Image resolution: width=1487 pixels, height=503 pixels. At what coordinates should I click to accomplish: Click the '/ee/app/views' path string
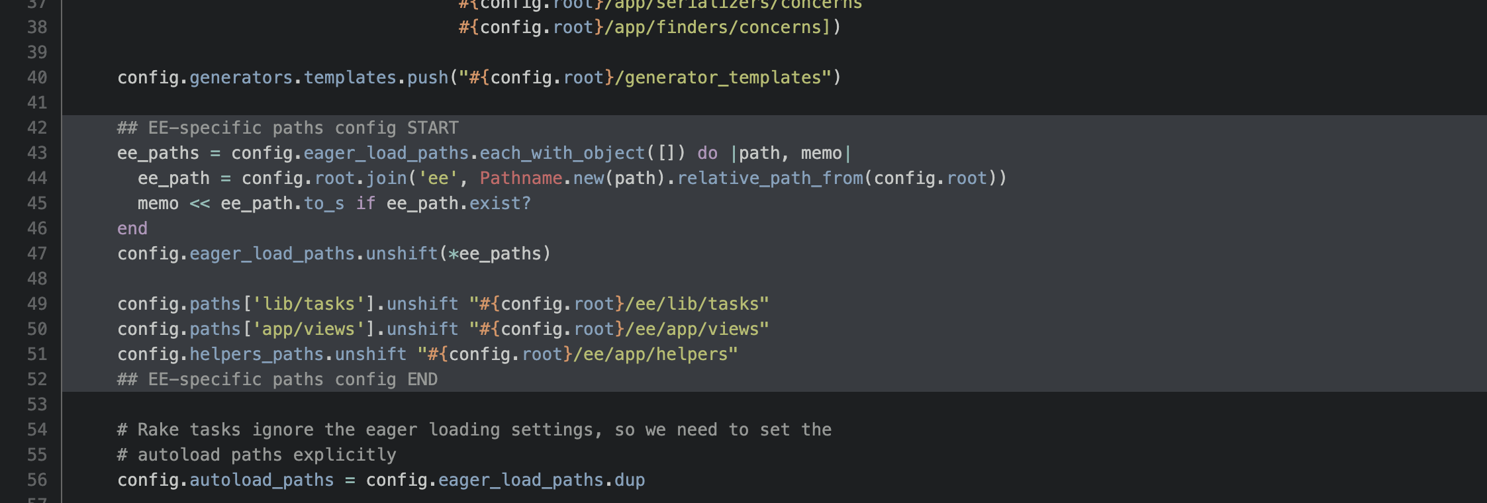(x=692, y=329)
